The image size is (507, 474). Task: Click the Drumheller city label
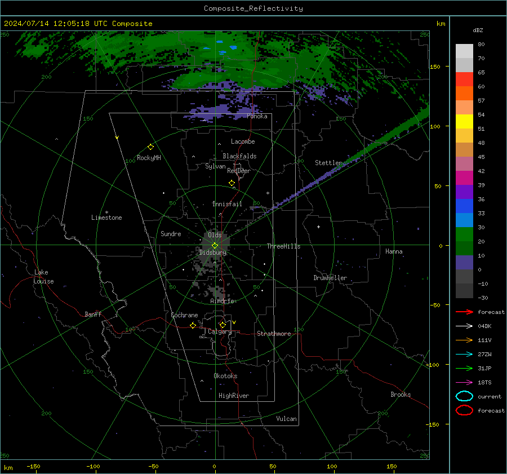[330, 278]
